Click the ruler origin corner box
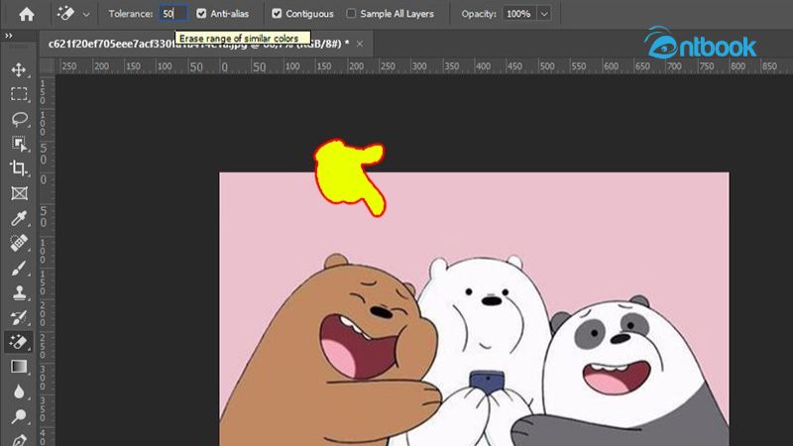The image size is (793, 446). [x=47, y=66]
